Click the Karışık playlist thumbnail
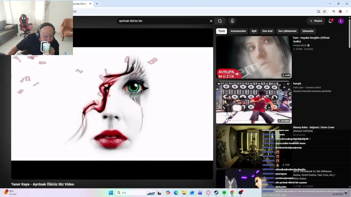This screenshot has height=197, width=351. click(254, 103)
